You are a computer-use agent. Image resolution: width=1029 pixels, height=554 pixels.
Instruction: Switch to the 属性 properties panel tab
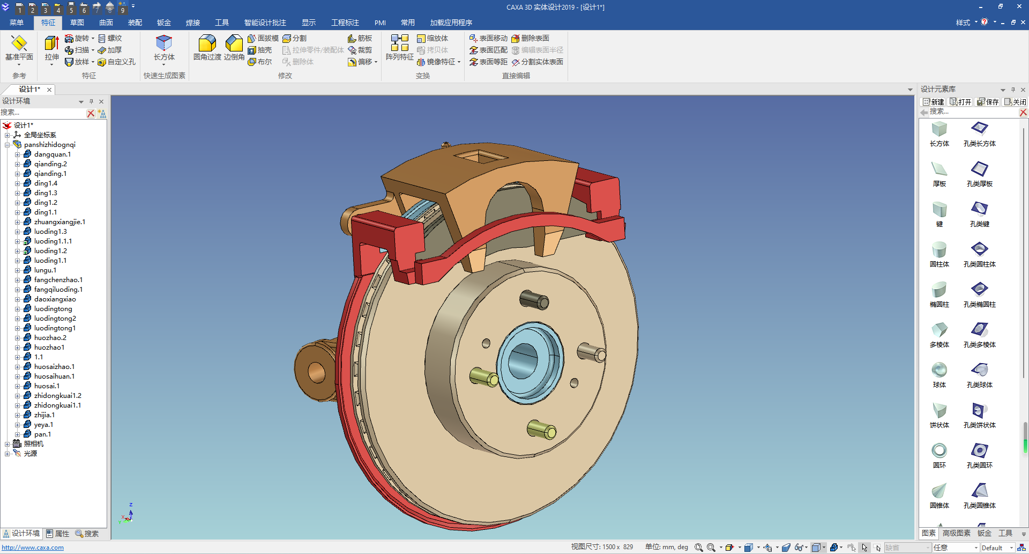point(58,534)
